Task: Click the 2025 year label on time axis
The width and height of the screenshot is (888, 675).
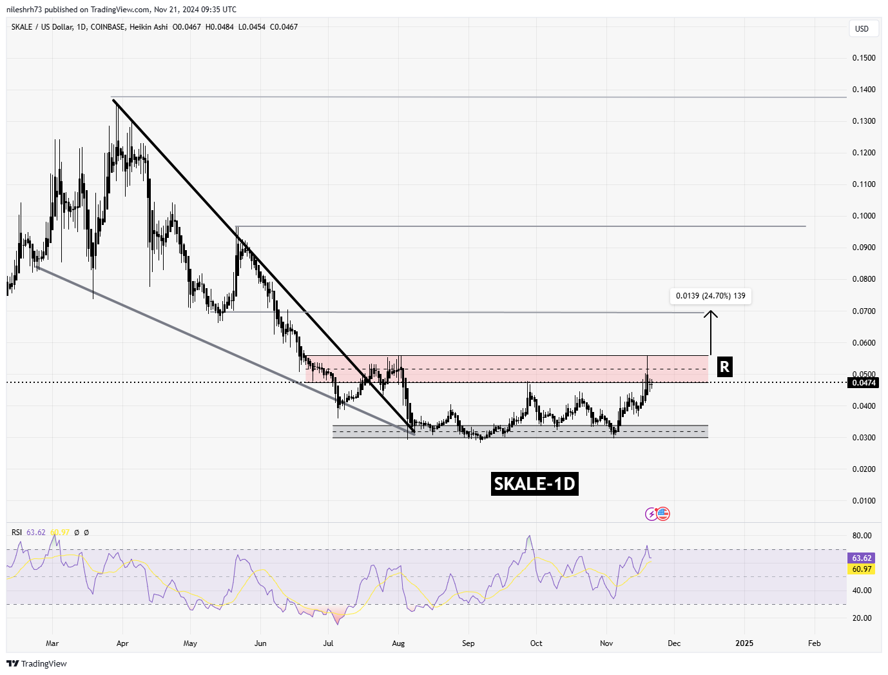Action: tap(744, 643)
